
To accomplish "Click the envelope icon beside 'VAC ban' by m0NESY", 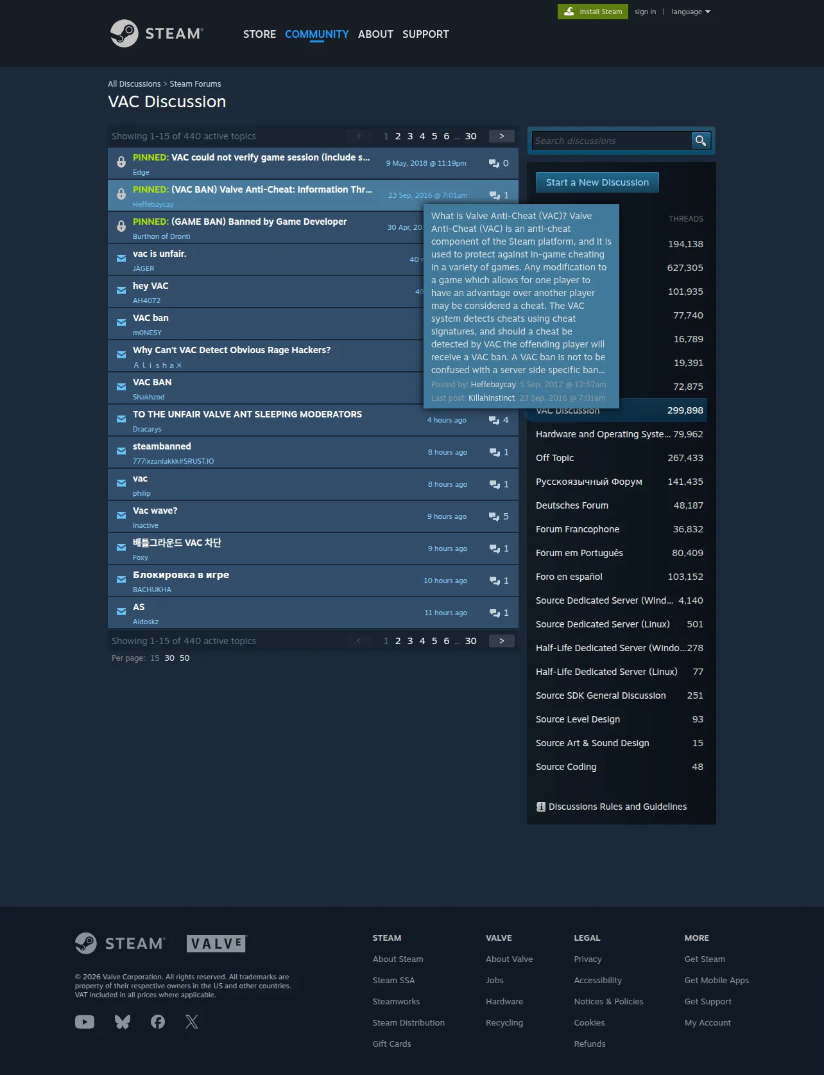I will click(x=121, y=322).
